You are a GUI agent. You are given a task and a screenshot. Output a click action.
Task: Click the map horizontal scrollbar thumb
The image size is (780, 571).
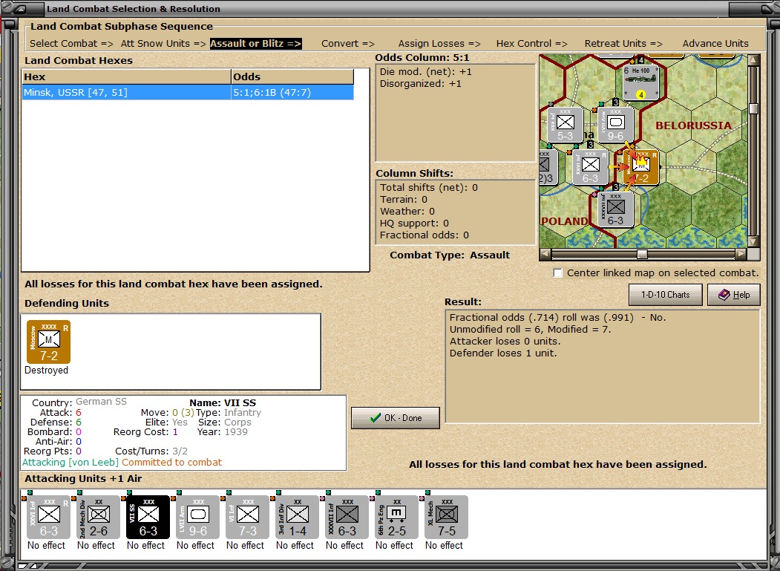coord(642,255)
